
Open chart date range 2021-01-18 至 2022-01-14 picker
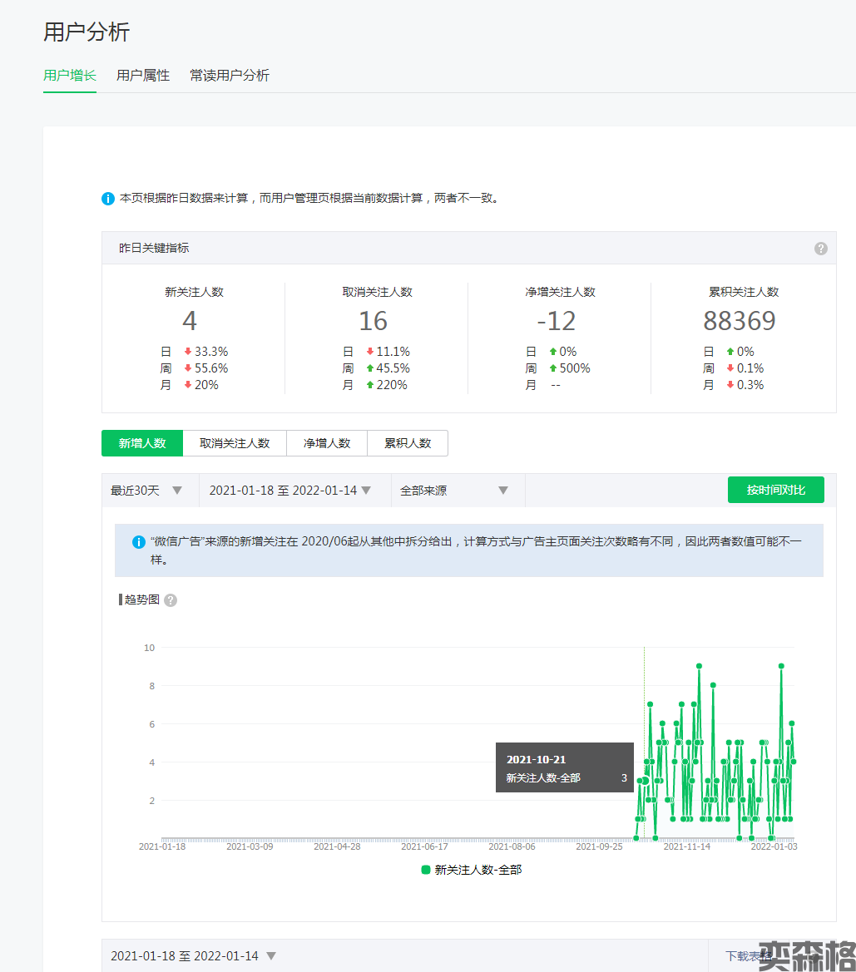[290, 491]
